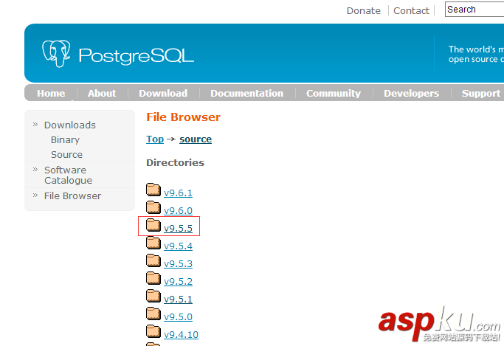Image resolution: width=504 pixels, height=346 pixels.
Task: Click the Top breadcrumb link
Action: point(155,139)
